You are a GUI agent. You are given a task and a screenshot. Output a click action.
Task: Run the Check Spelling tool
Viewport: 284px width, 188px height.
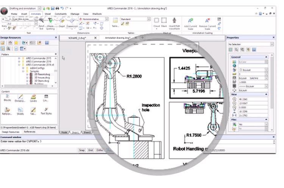(x=50, y=24)
